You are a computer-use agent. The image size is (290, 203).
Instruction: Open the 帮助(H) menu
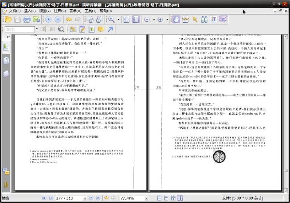(x=105, y=11)
